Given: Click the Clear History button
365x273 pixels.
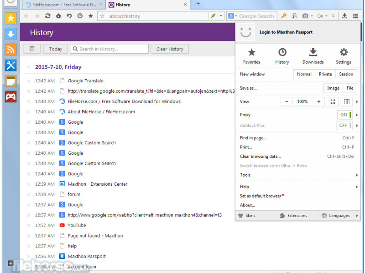Looking at the screenshot, I should pyautogui.click(x=170, y=49).
